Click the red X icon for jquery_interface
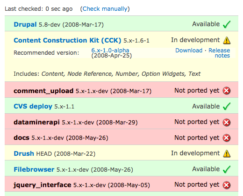This screenshot has height=196, width=243. pyautogui.click(x=227, y=185)
